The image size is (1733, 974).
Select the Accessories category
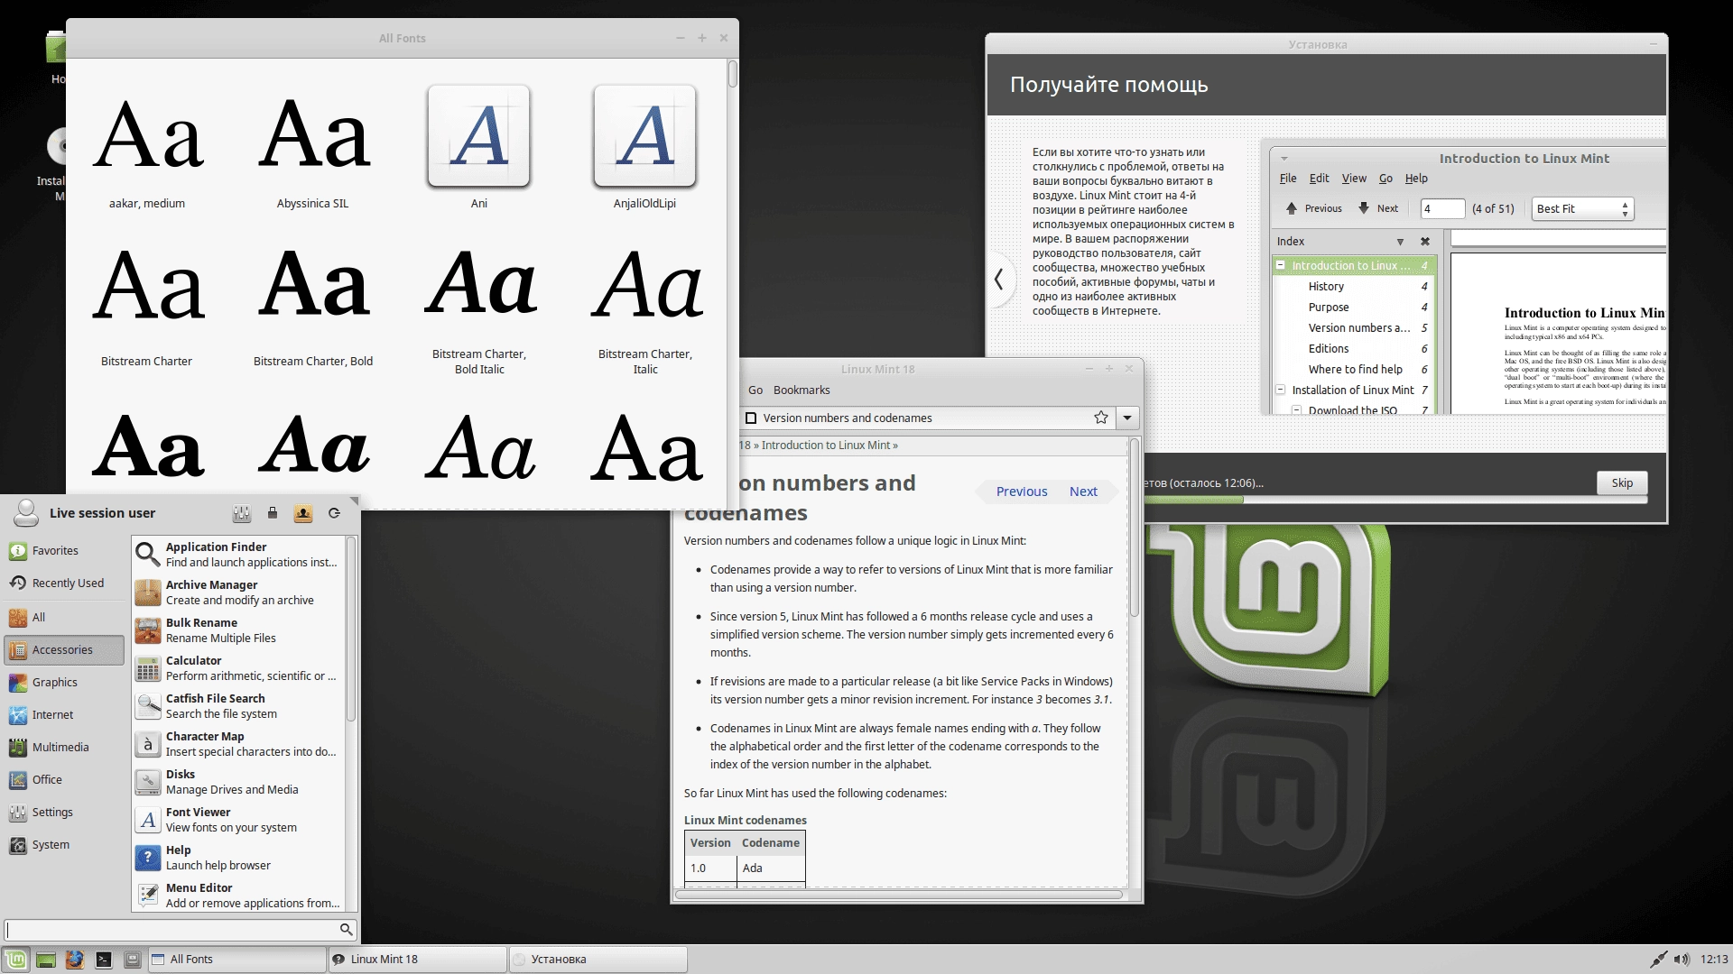tap(63, 650)
